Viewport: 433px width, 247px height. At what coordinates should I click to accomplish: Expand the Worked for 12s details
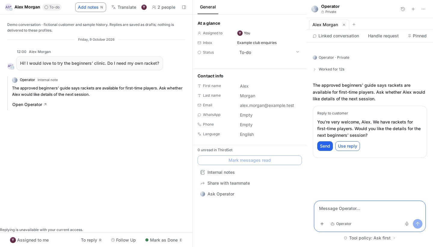pos(329,69)
